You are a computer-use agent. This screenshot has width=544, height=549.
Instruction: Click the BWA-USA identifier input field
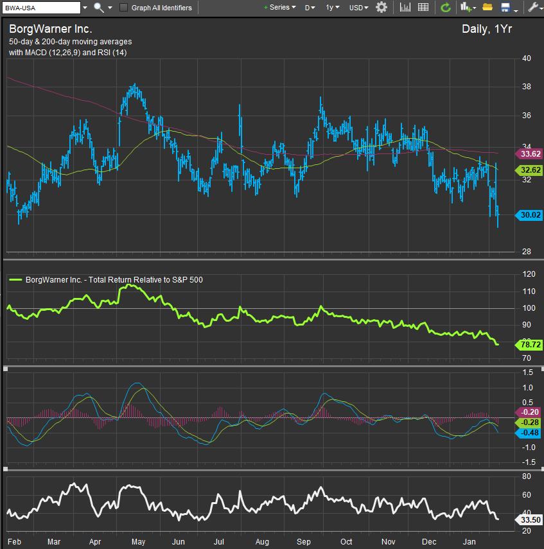click(x=41, y=8)
